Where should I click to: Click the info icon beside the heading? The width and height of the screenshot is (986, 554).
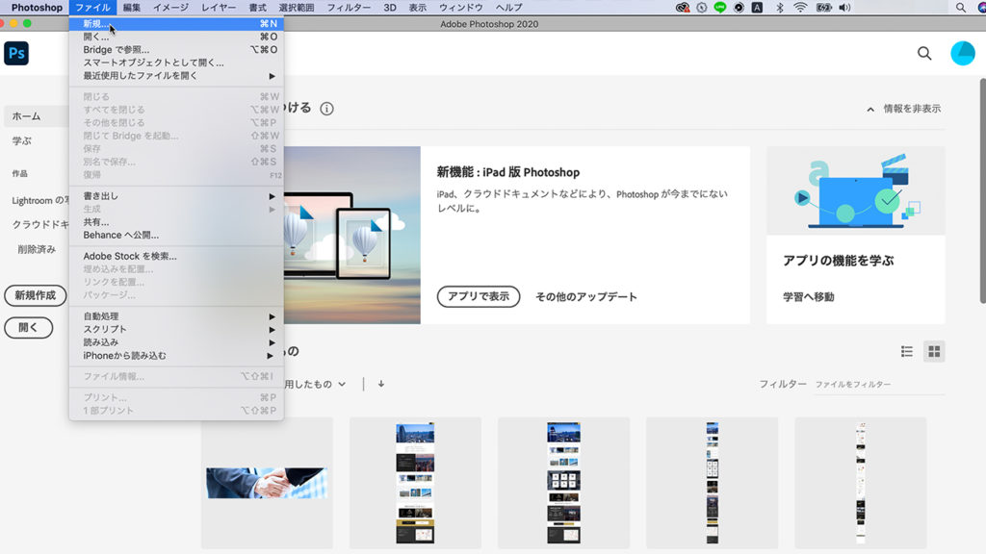click(327, 109)
